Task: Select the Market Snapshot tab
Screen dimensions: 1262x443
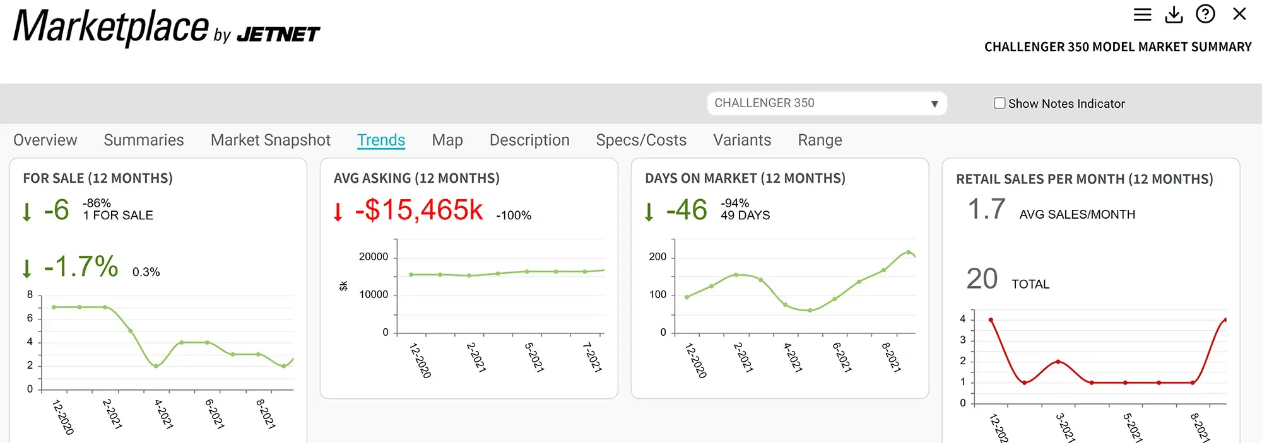Action: 270,140
